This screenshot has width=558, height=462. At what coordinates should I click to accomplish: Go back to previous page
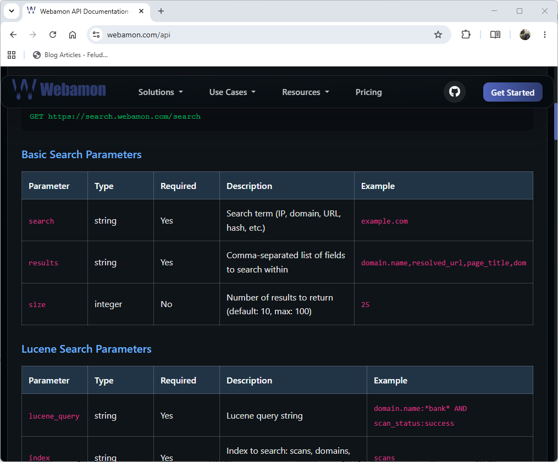tap(13, 35)
